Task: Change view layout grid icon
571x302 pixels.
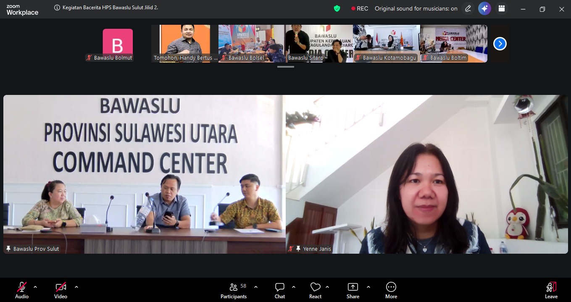Action: [x=502, y=8]
